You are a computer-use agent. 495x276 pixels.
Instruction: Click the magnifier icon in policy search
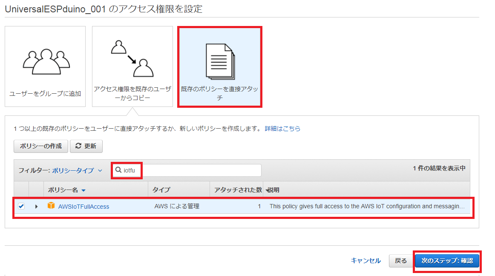pyautogui.click(x=118, y=170)
